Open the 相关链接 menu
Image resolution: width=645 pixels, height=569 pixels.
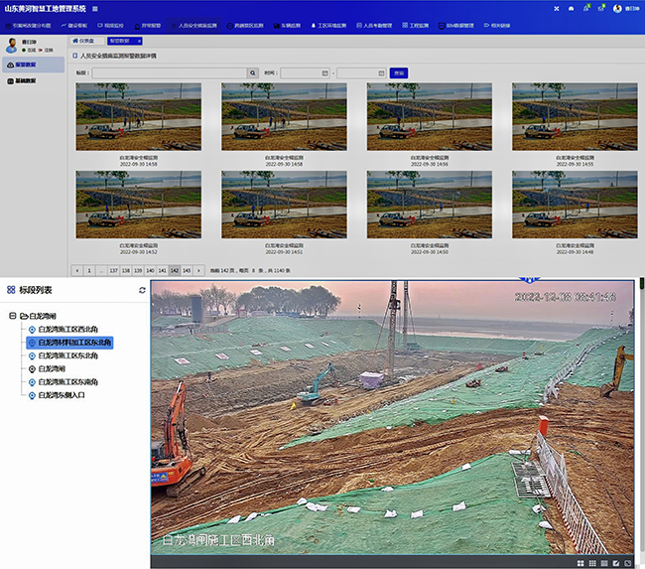(x=497, y=26)
